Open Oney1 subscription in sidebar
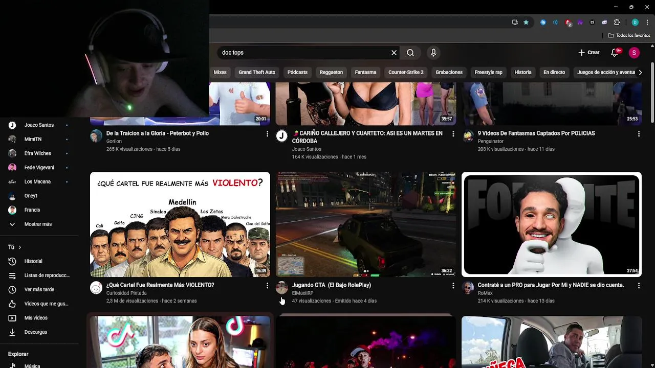Viewport: 655px width, 368px height. (x=39, y=196)
